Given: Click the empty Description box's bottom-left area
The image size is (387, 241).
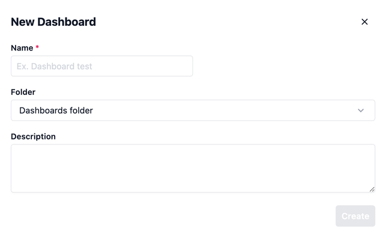Looking at the screenshot, I should point(24,185).
